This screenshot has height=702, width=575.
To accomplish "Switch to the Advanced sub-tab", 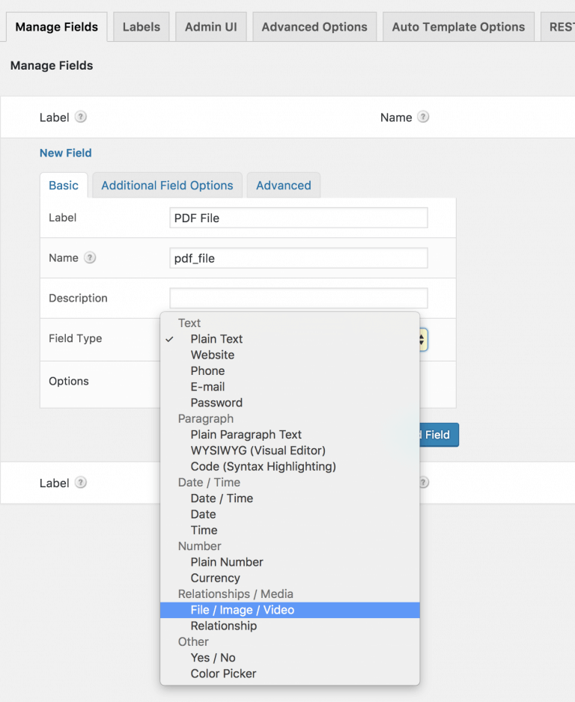I will click(x=283, y=185).
